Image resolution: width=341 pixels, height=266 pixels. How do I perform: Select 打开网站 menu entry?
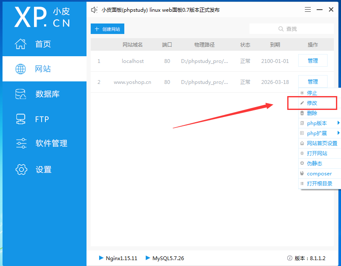click(x=320, y=154)
